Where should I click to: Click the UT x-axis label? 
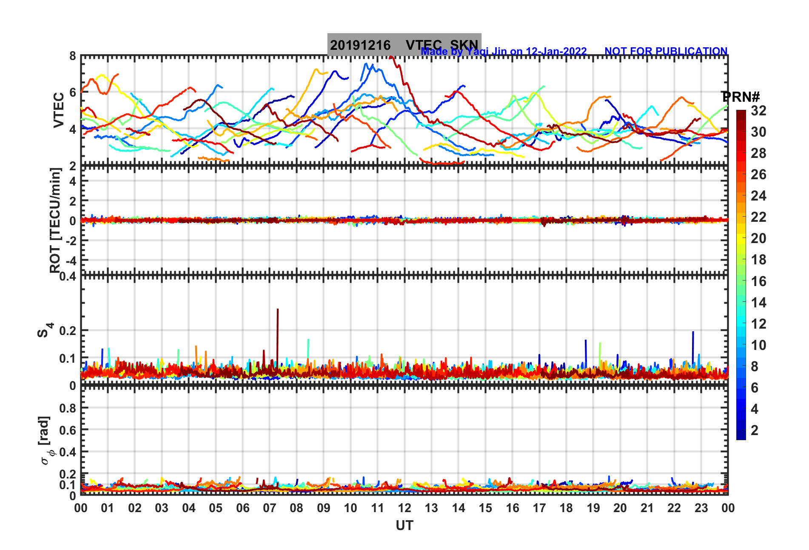(x=404, y=526)
